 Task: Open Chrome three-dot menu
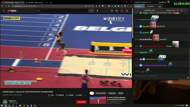coord(131,6)
